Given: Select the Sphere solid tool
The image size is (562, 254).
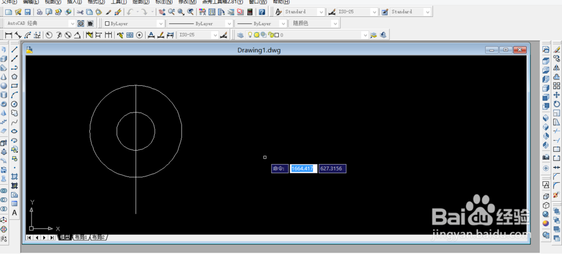Looking at the screenshot, I should 4,85.
